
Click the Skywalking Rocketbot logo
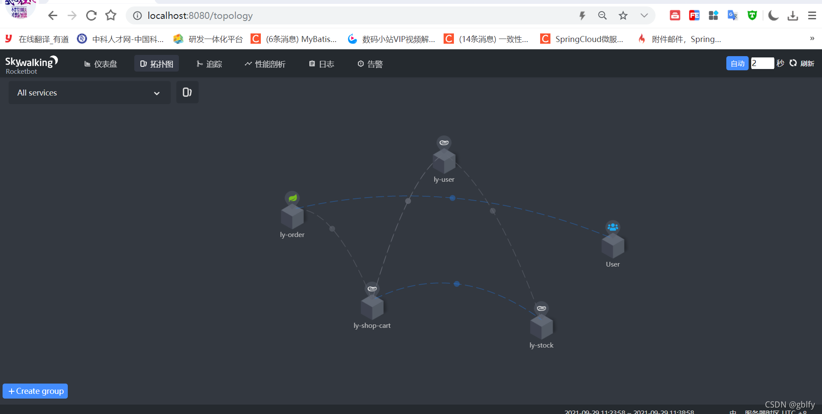click(31, 65)
